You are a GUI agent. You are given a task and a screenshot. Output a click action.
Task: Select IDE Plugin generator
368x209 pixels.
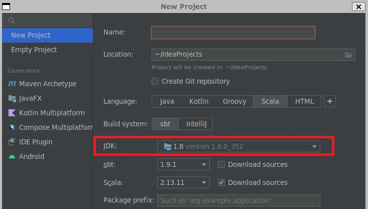(47, 142)
